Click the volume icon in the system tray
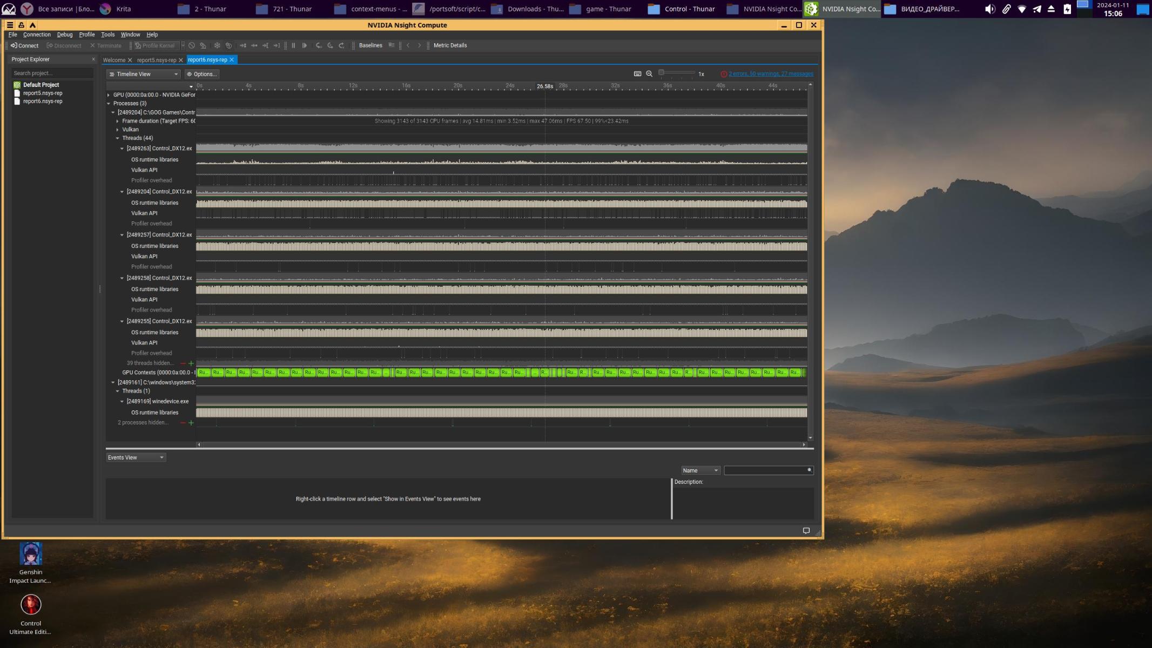 pos(989,9)
